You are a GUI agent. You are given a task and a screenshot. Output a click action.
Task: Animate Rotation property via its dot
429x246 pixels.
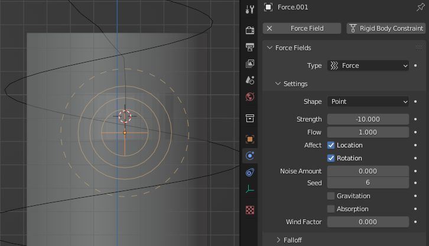coord(415,158)
